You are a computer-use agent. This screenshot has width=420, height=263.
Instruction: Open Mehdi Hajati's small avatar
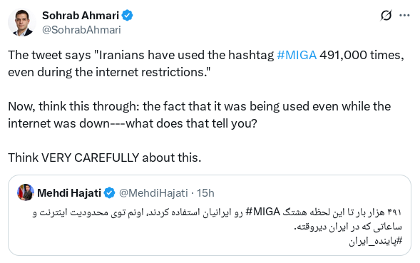pos(26,192)
